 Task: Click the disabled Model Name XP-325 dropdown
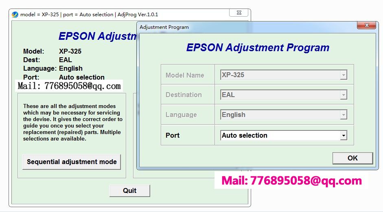point(284,75)
